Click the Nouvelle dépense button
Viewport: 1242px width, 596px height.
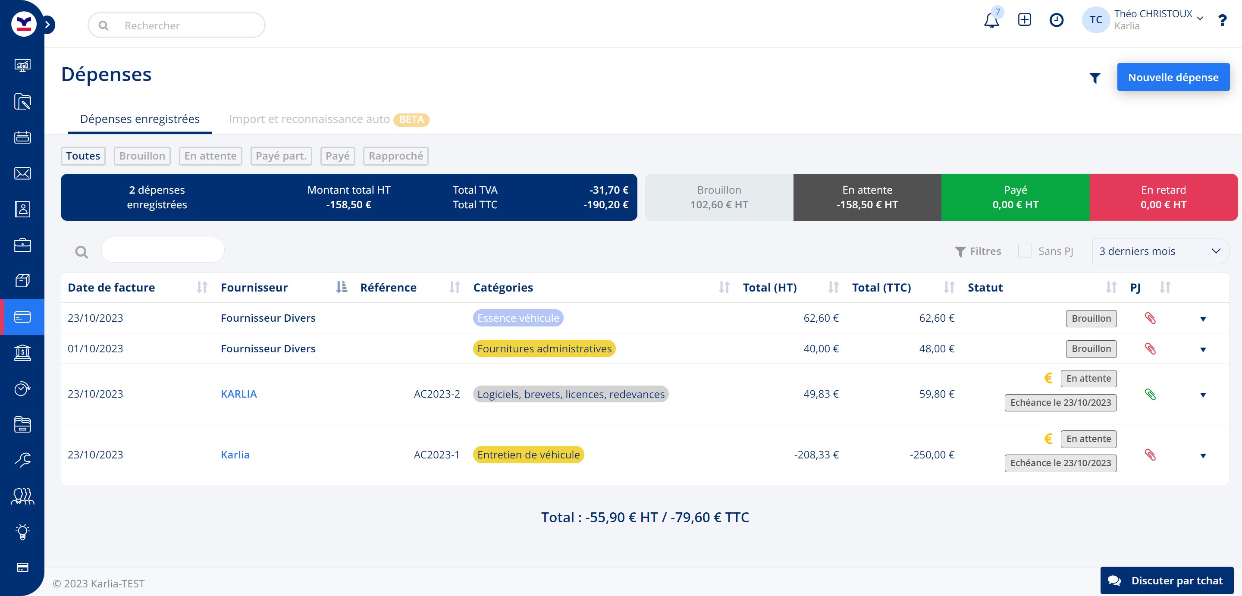pos(1173,77)
